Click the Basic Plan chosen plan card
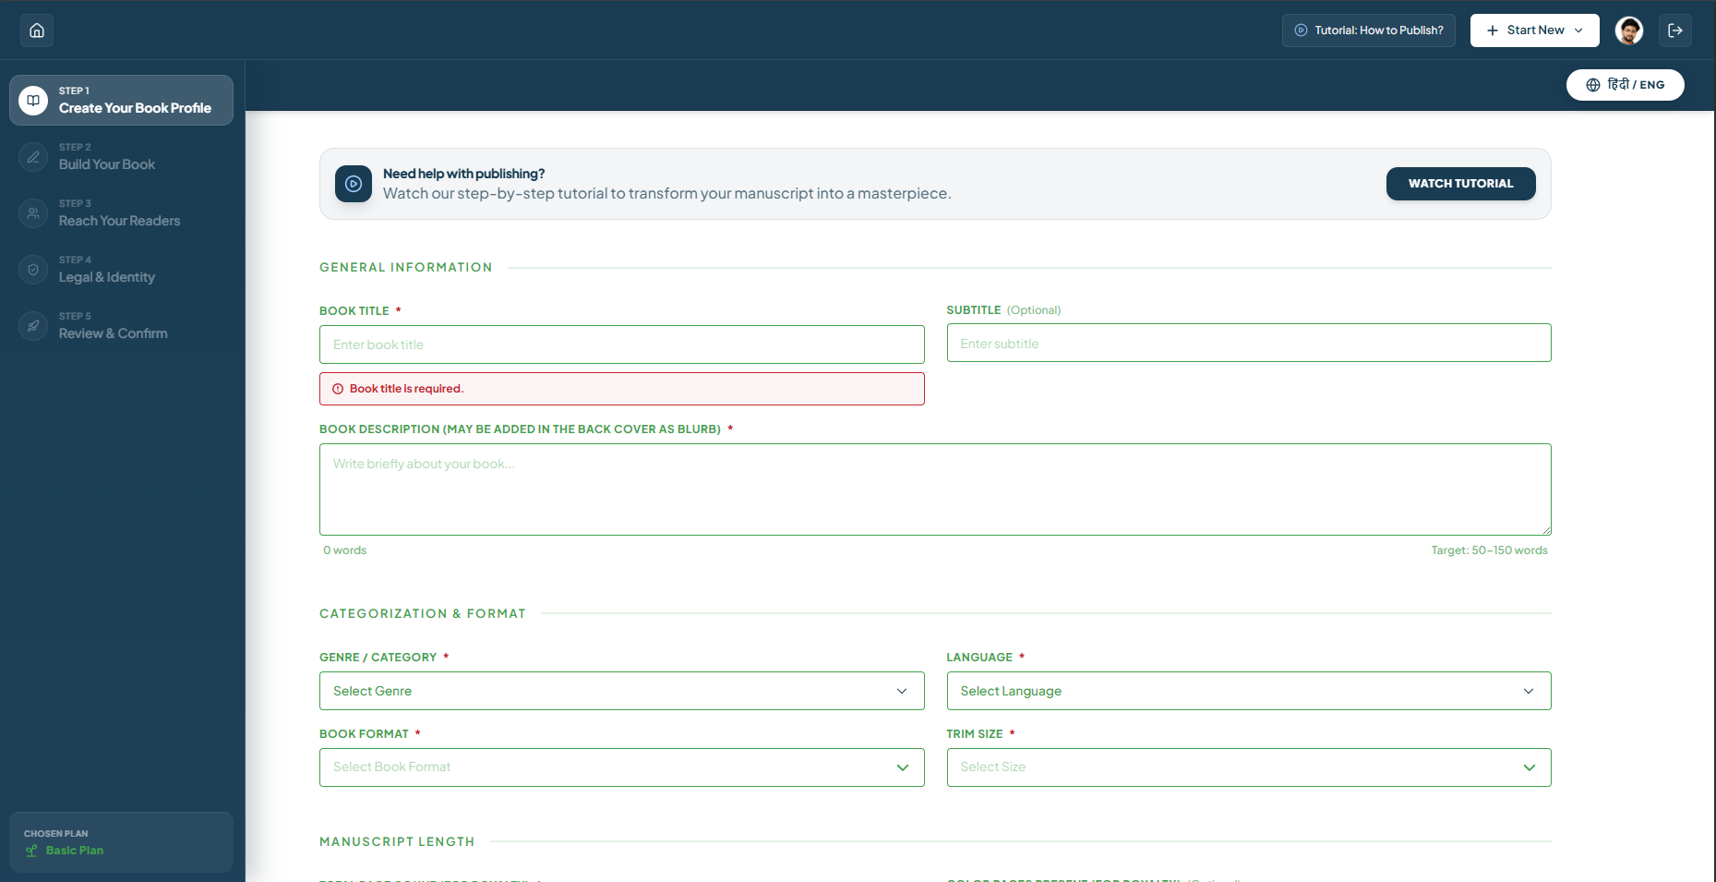The height and width of the screenshot is (882, 1716). click(121, 842)
